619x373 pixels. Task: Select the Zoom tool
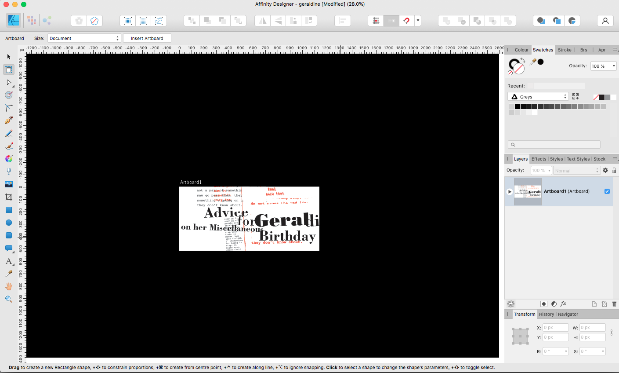click(x=9, y=299)
